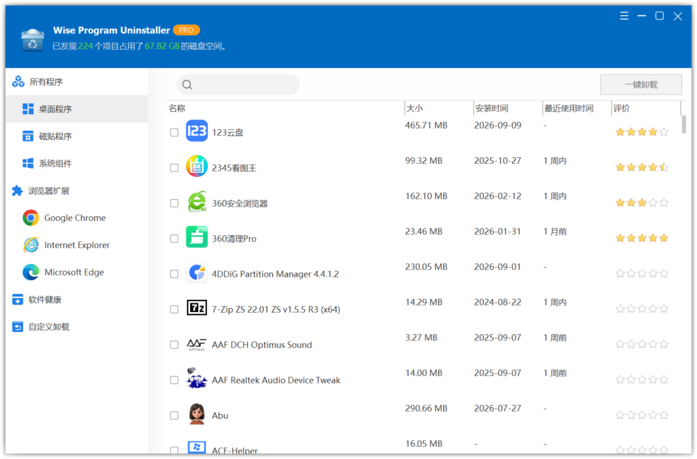Click the 自定义卸载 icon
697x459 pixels.
click(x=17, y=327)
